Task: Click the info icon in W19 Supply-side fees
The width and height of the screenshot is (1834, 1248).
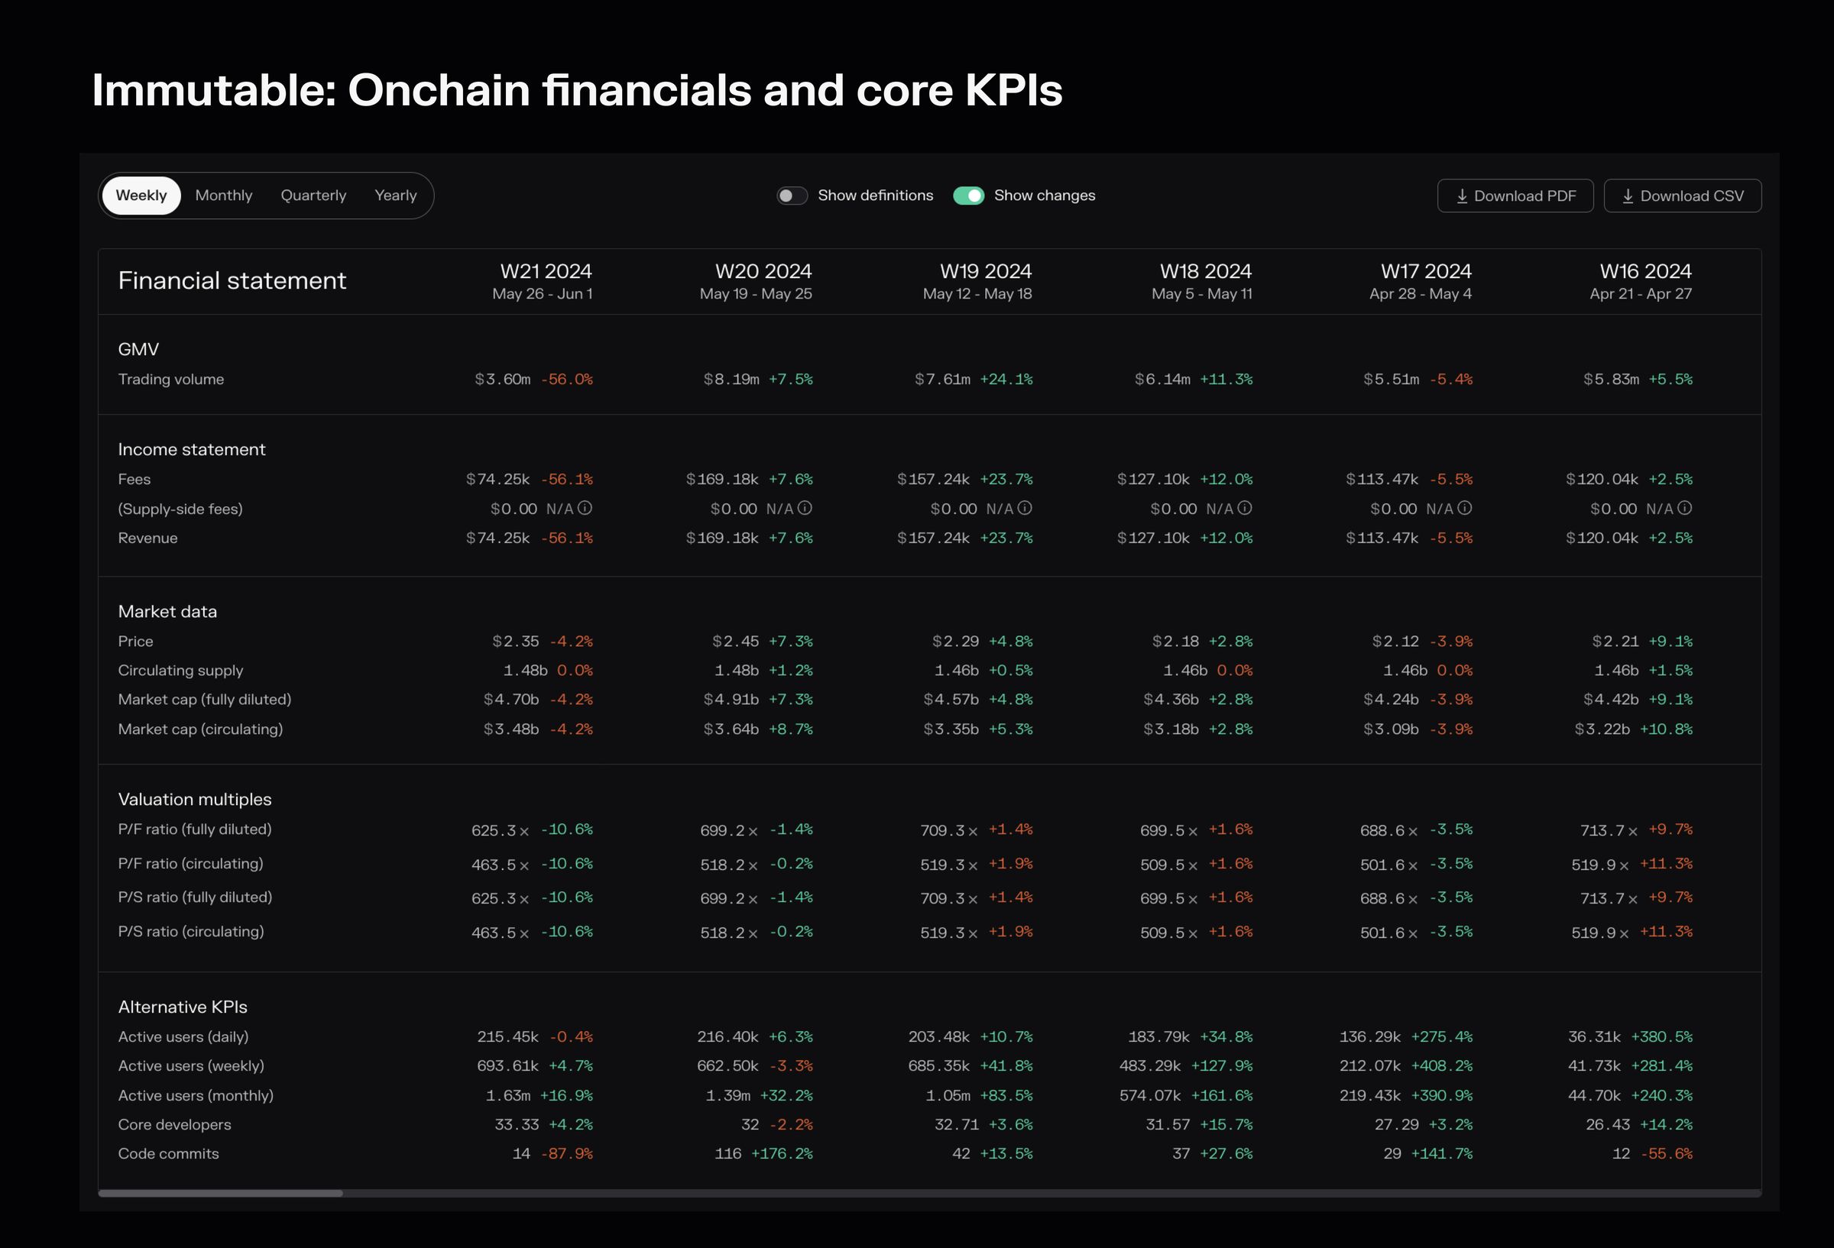Action: pos(1024,508)
